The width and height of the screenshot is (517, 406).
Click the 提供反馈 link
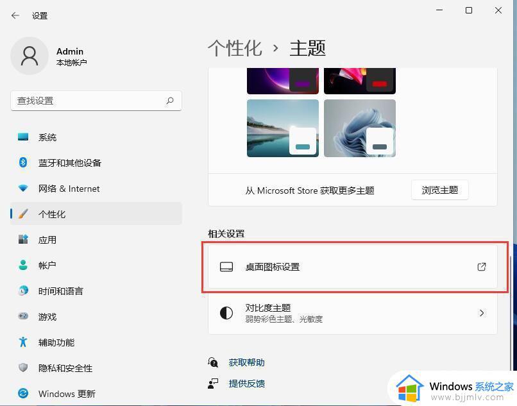coord(246,384)
